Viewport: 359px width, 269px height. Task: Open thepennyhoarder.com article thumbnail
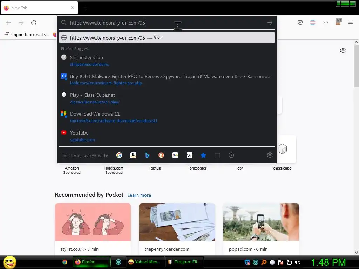(177, 222)
